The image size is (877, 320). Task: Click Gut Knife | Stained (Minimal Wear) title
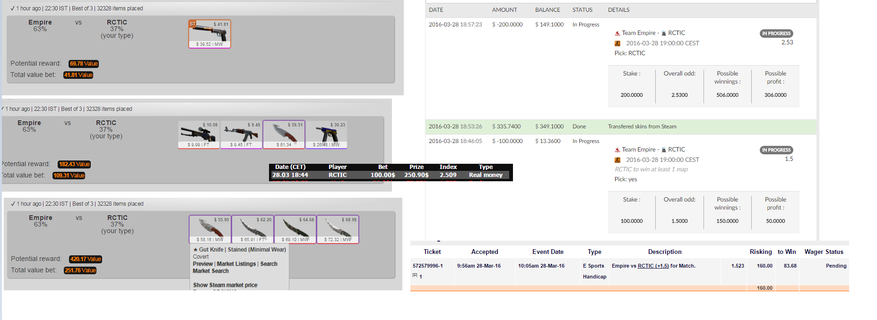(240, 250)
